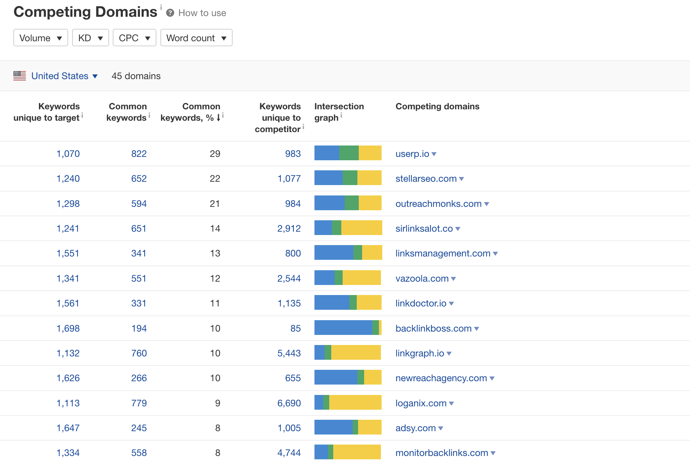The width and height of the screenshot is (690, 462).
Task: Expand dropdown arrow next to vazoola.com
Action: pyautogui.click(x=453, y=279)
